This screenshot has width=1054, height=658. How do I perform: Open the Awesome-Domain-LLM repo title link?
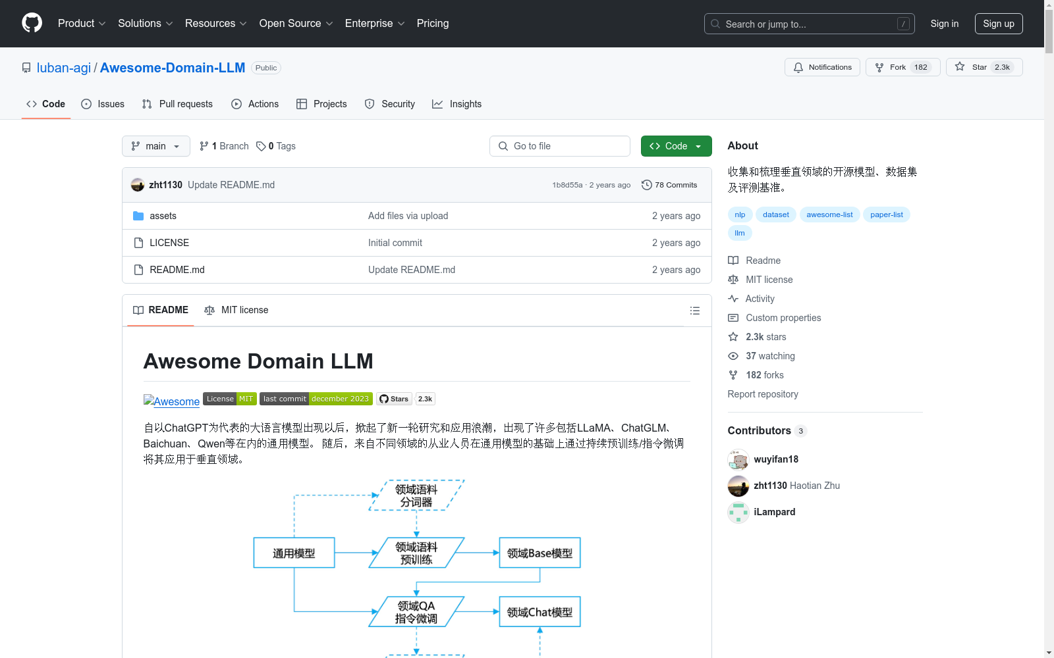[x=173, y=68]
